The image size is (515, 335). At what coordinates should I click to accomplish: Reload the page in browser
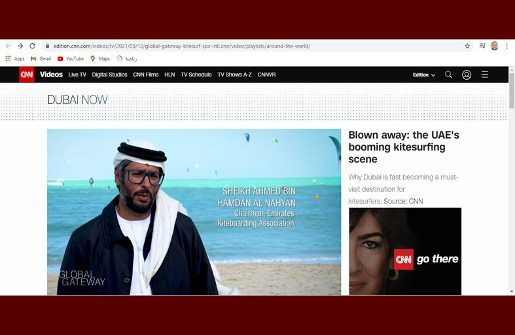click(32, 46)
